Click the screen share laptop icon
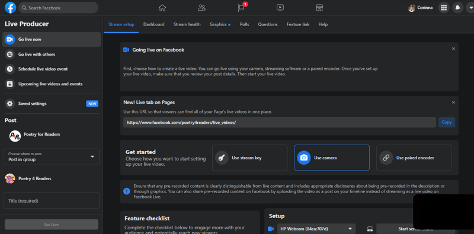This screenshot has height=234, width=474. pos(370,229)
